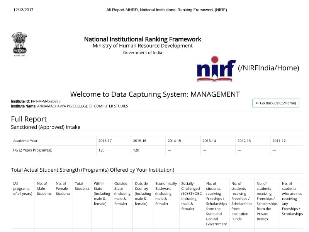Click the NIRF logo image
This screenshot has height=232, width=309.
pyautogui.click(x=216, y=68)
